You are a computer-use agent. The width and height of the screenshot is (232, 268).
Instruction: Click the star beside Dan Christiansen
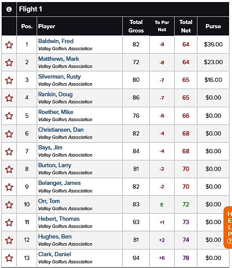pos(9,134)
